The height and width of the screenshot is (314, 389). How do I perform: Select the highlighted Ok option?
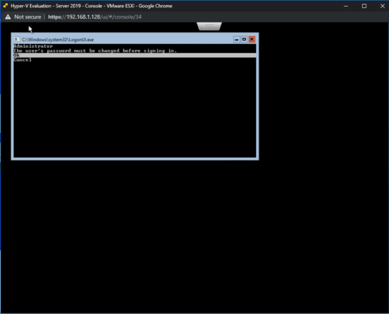pyautogui.click(x=135, y=55)
